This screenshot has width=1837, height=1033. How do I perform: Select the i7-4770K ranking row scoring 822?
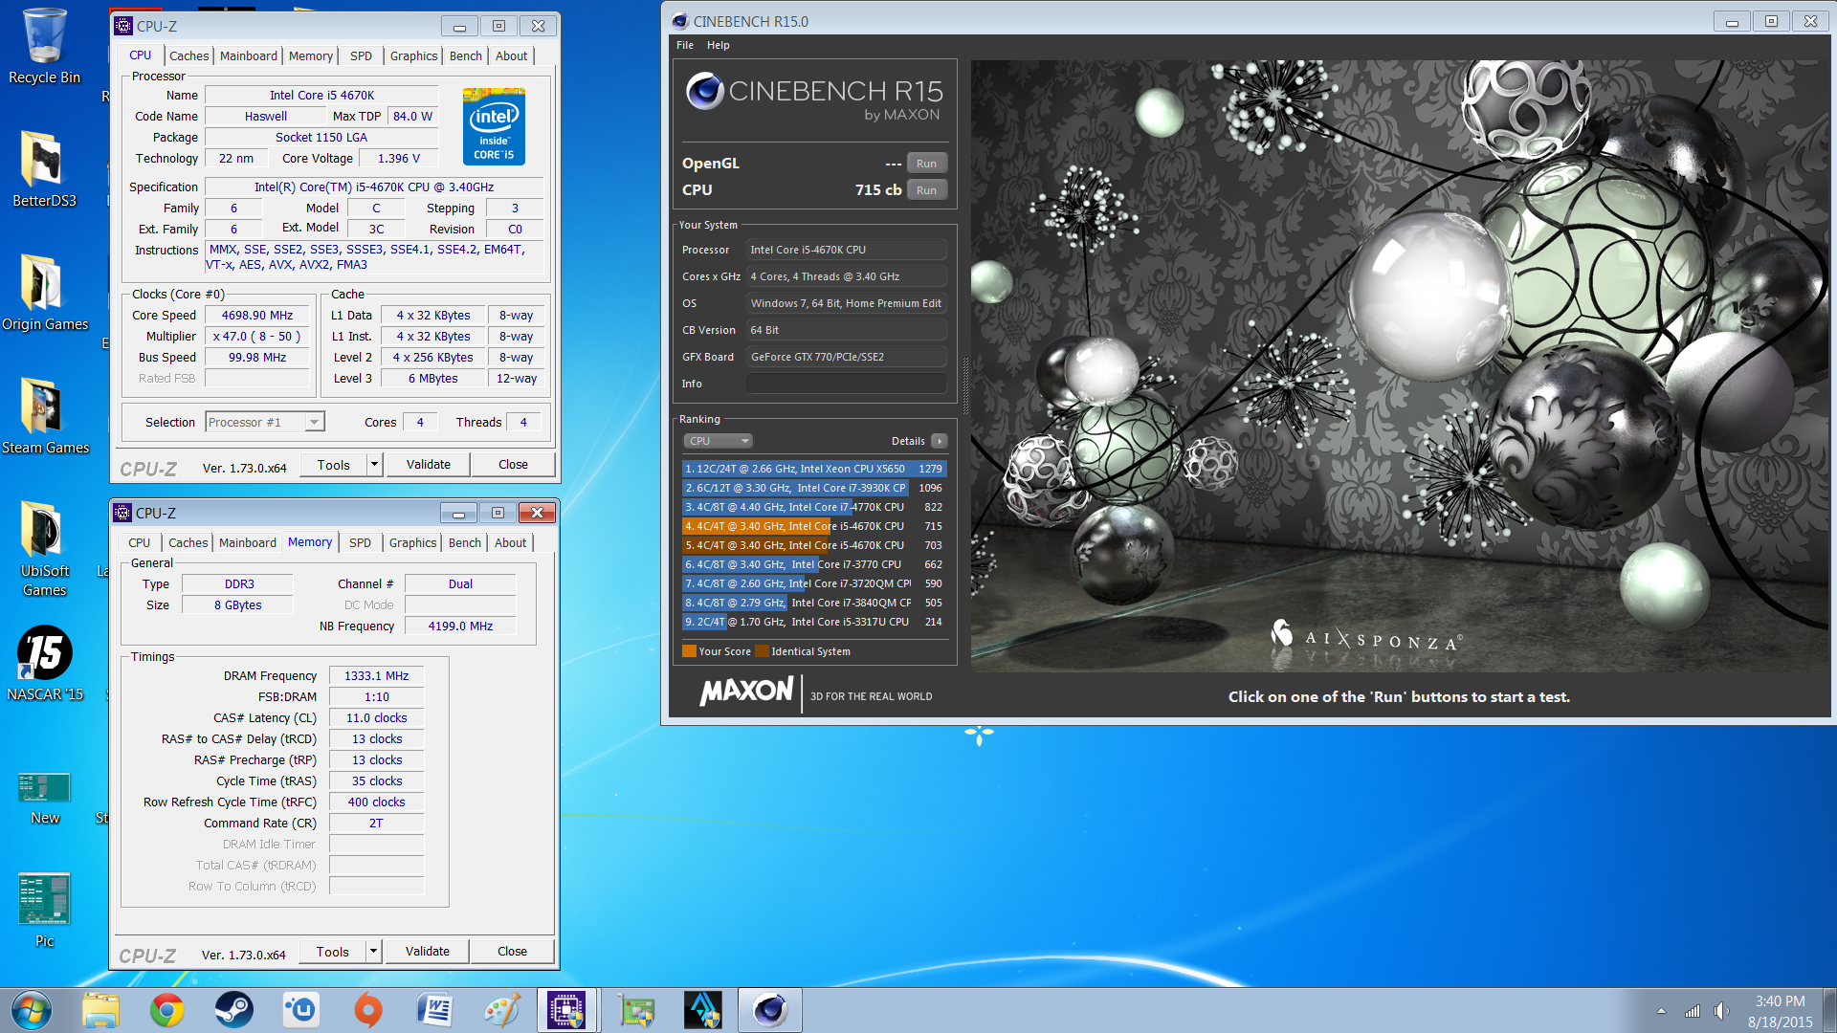coord(814,507)
